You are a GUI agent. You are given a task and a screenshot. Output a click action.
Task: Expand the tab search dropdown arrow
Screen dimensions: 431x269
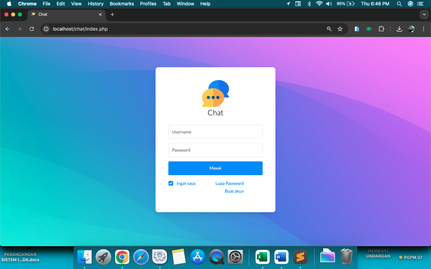coord(424,14)
